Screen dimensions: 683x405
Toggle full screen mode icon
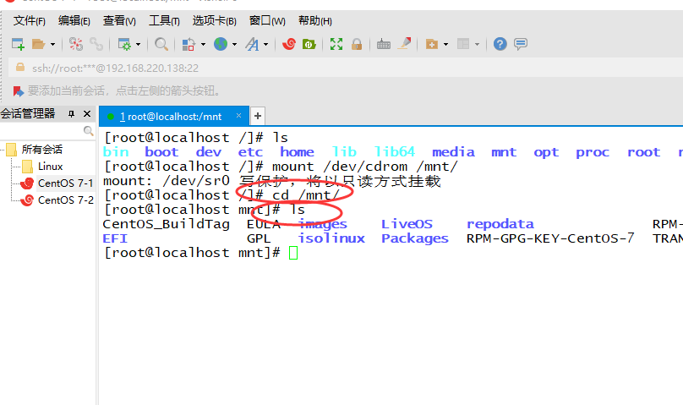coord(336,44)
